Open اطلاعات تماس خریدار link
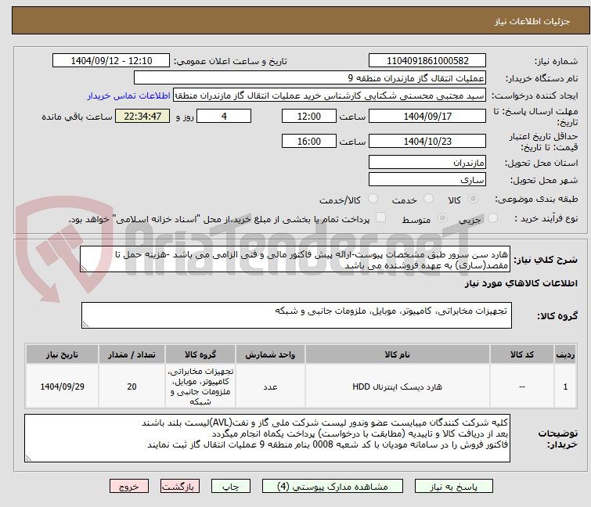This screenshot has width=591, height=507. (129, 95)
